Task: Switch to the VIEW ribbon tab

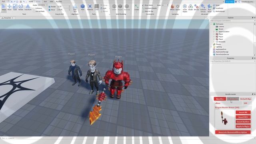Action: (x=52, y=2)
